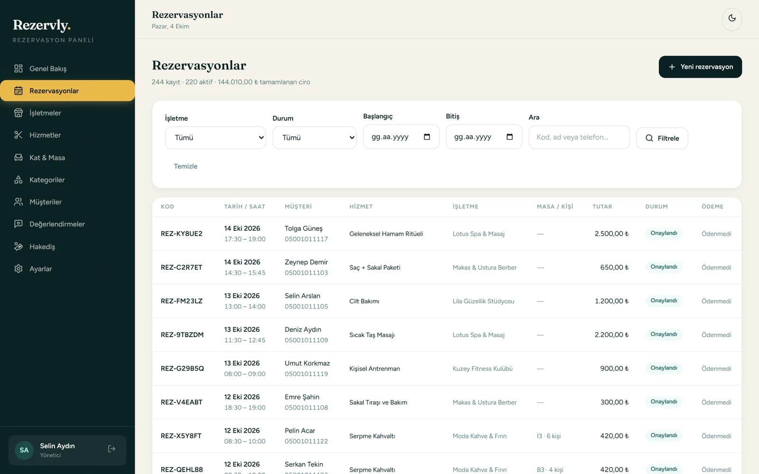Click reservation code REZ-C2R7ET
The width and height of the screenshot is (759, 474).
[182, 267]
